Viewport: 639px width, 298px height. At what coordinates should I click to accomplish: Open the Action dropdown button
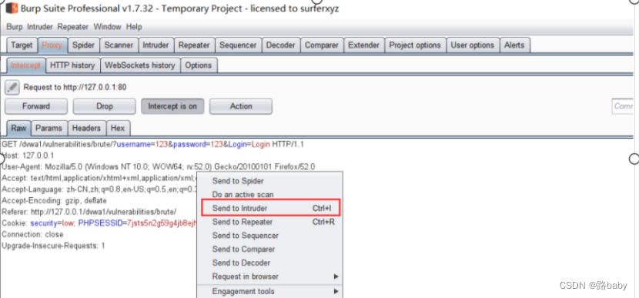pos(241,106)
